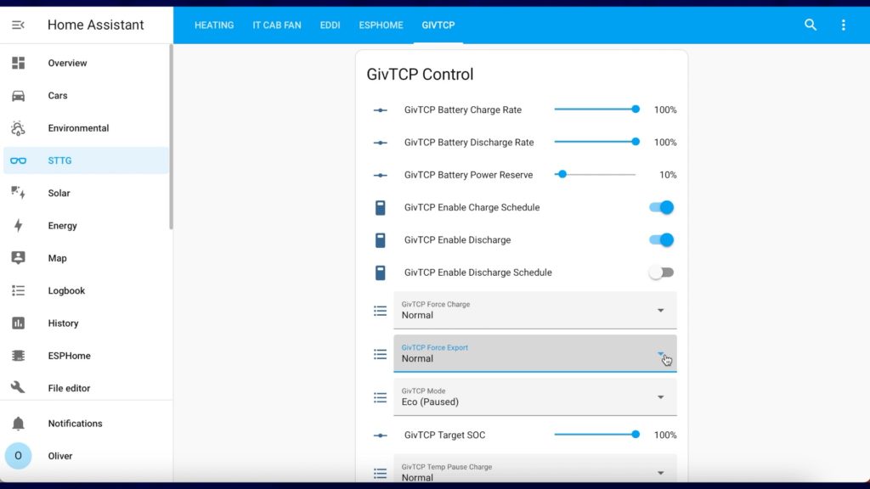Open History sidebar entry
Screen dimensions: 870x489
[86, 323]
